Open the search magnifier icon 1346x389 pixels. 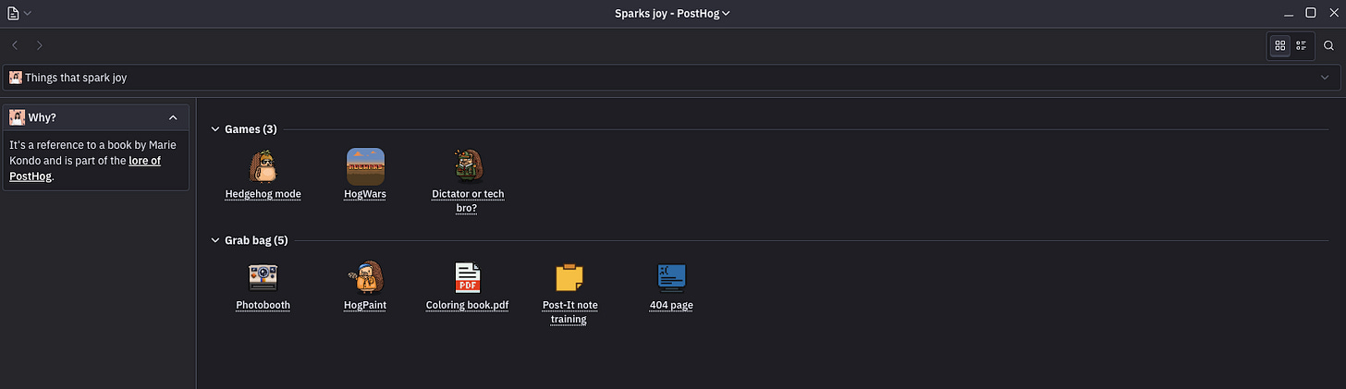tap(1328, 45)
